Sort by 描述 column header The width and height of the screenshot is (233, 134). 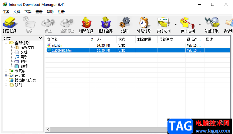[x=217, y=39]
